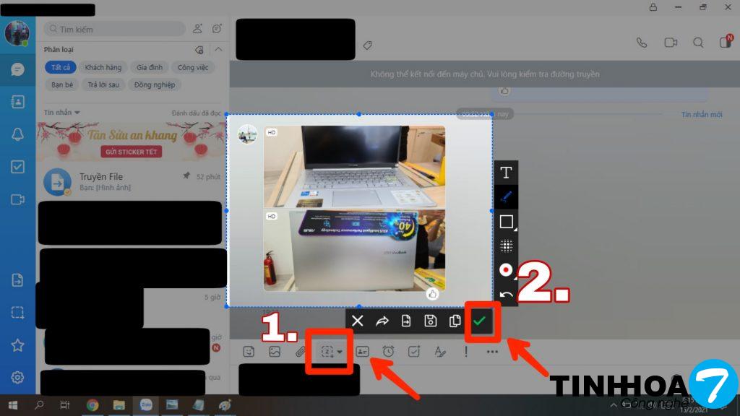Pick the pen drawing tool
This screenshot has height=416, width=740.
[507, 196]
